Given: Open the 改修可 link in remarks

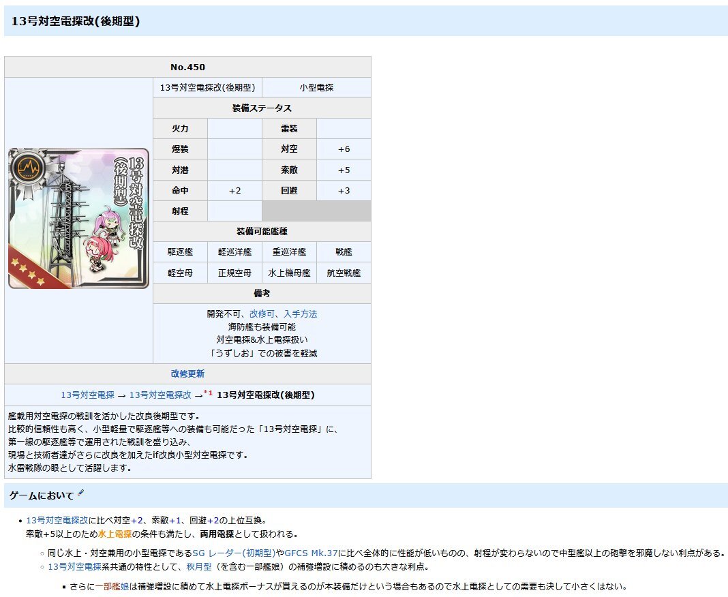Looking at the screenshot, I should (262, 313).
